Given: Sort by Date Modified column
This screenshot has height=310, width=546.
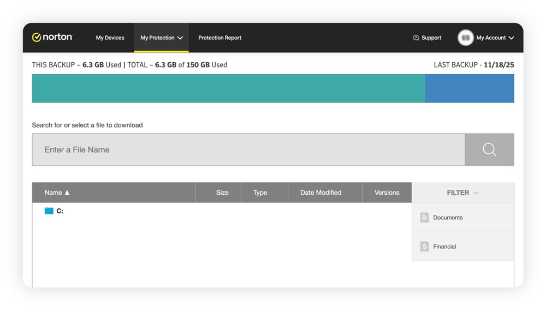Looking at the screenshot, I should coord(325,193).
